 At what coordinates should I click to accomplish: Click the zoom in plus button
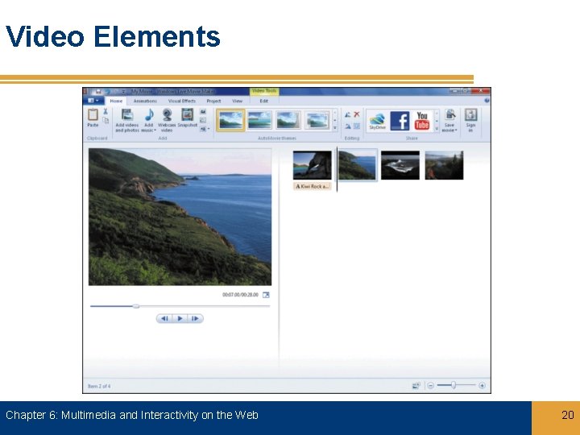coord(482,386)
